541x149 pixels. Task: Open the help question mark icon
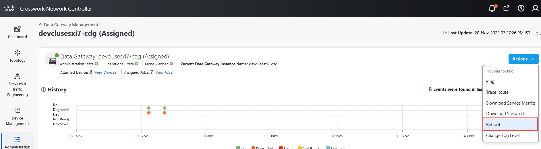click(x=521, y=8)
